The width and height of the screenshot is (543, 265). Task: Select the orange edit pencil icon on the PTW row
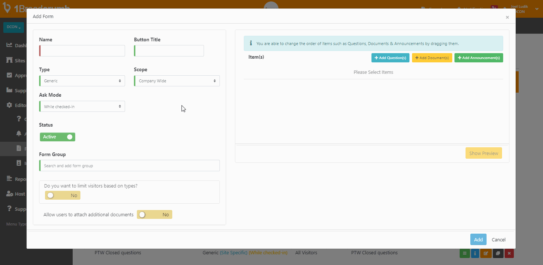point(486,254)
